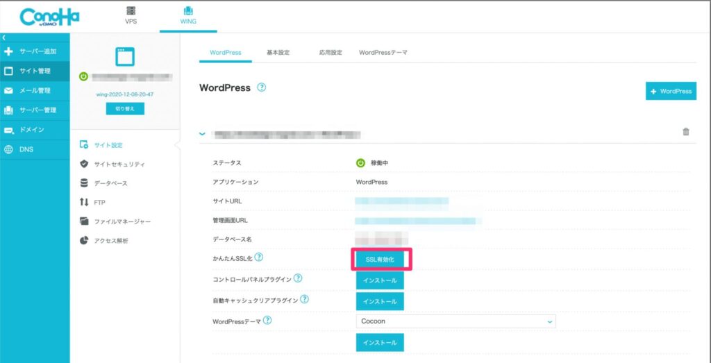Image resolution: width=711 pixels, height=363 pixels.
Task: Click the green power status icon under site icon
Action: click(x=83, y=77)
